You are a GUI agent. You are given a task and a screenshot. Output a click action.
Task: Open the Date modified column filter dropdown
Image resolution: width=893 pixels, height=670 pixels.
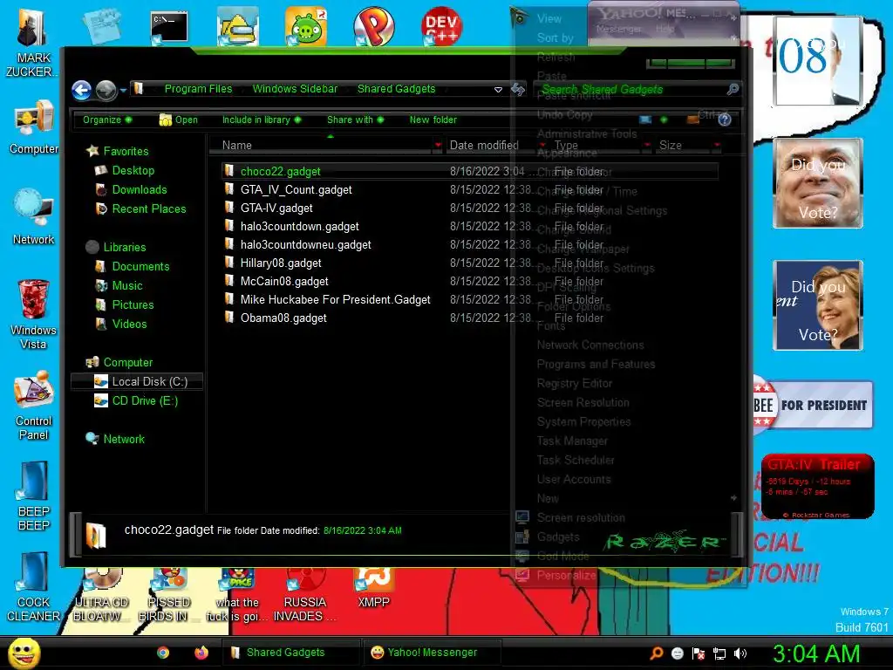point(542,146)
